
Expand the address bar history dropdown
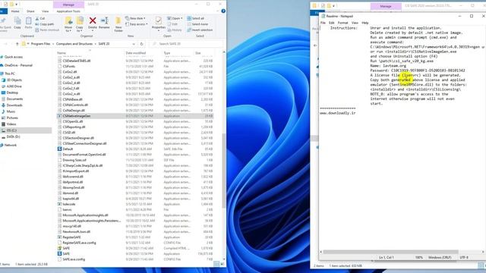[x=134, y=44]
